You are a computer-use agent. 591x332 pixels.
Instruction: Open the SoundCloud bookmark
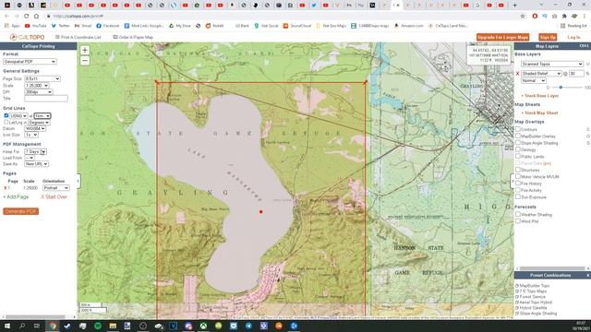coord(297,26)
